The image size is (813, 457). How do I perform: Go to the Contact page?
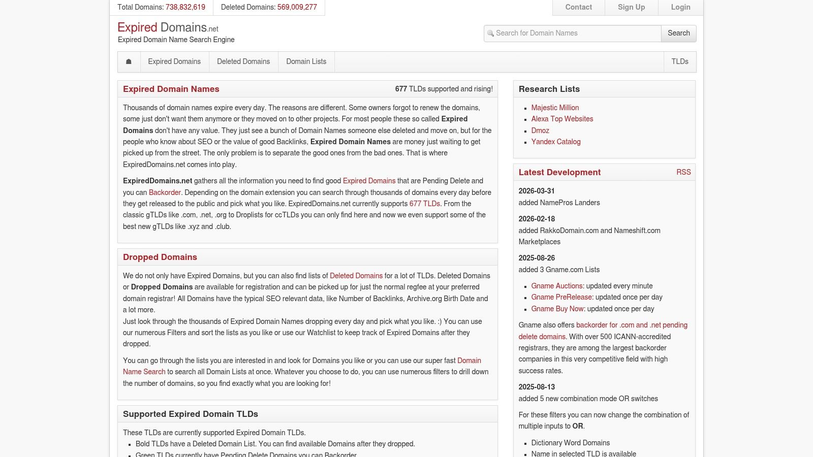pos(578,7)
